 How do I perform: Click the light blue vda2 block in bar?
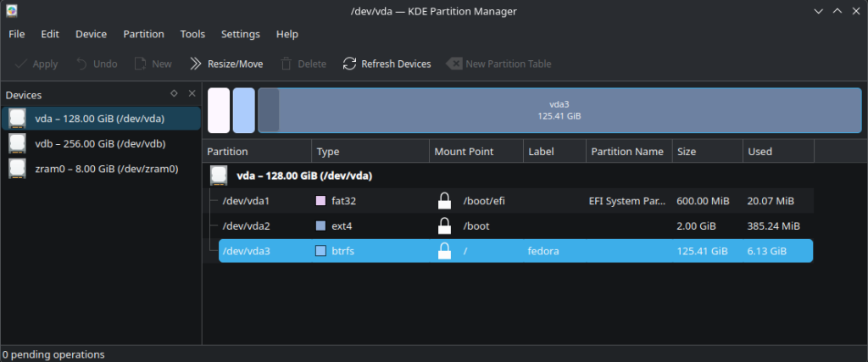(243, 110)
